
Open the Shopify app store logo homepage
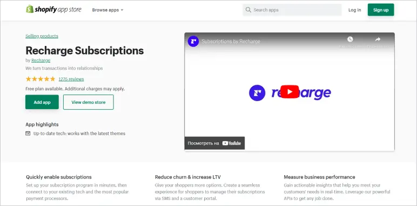coord(53,10)
